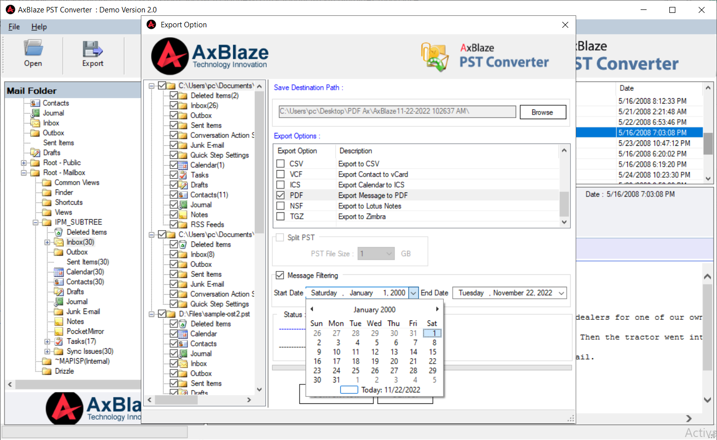The width and height of the screenshot is (717, 440).
Task: Click the RSS Feeds folder icon in export tree
Action: pos(183,225)
